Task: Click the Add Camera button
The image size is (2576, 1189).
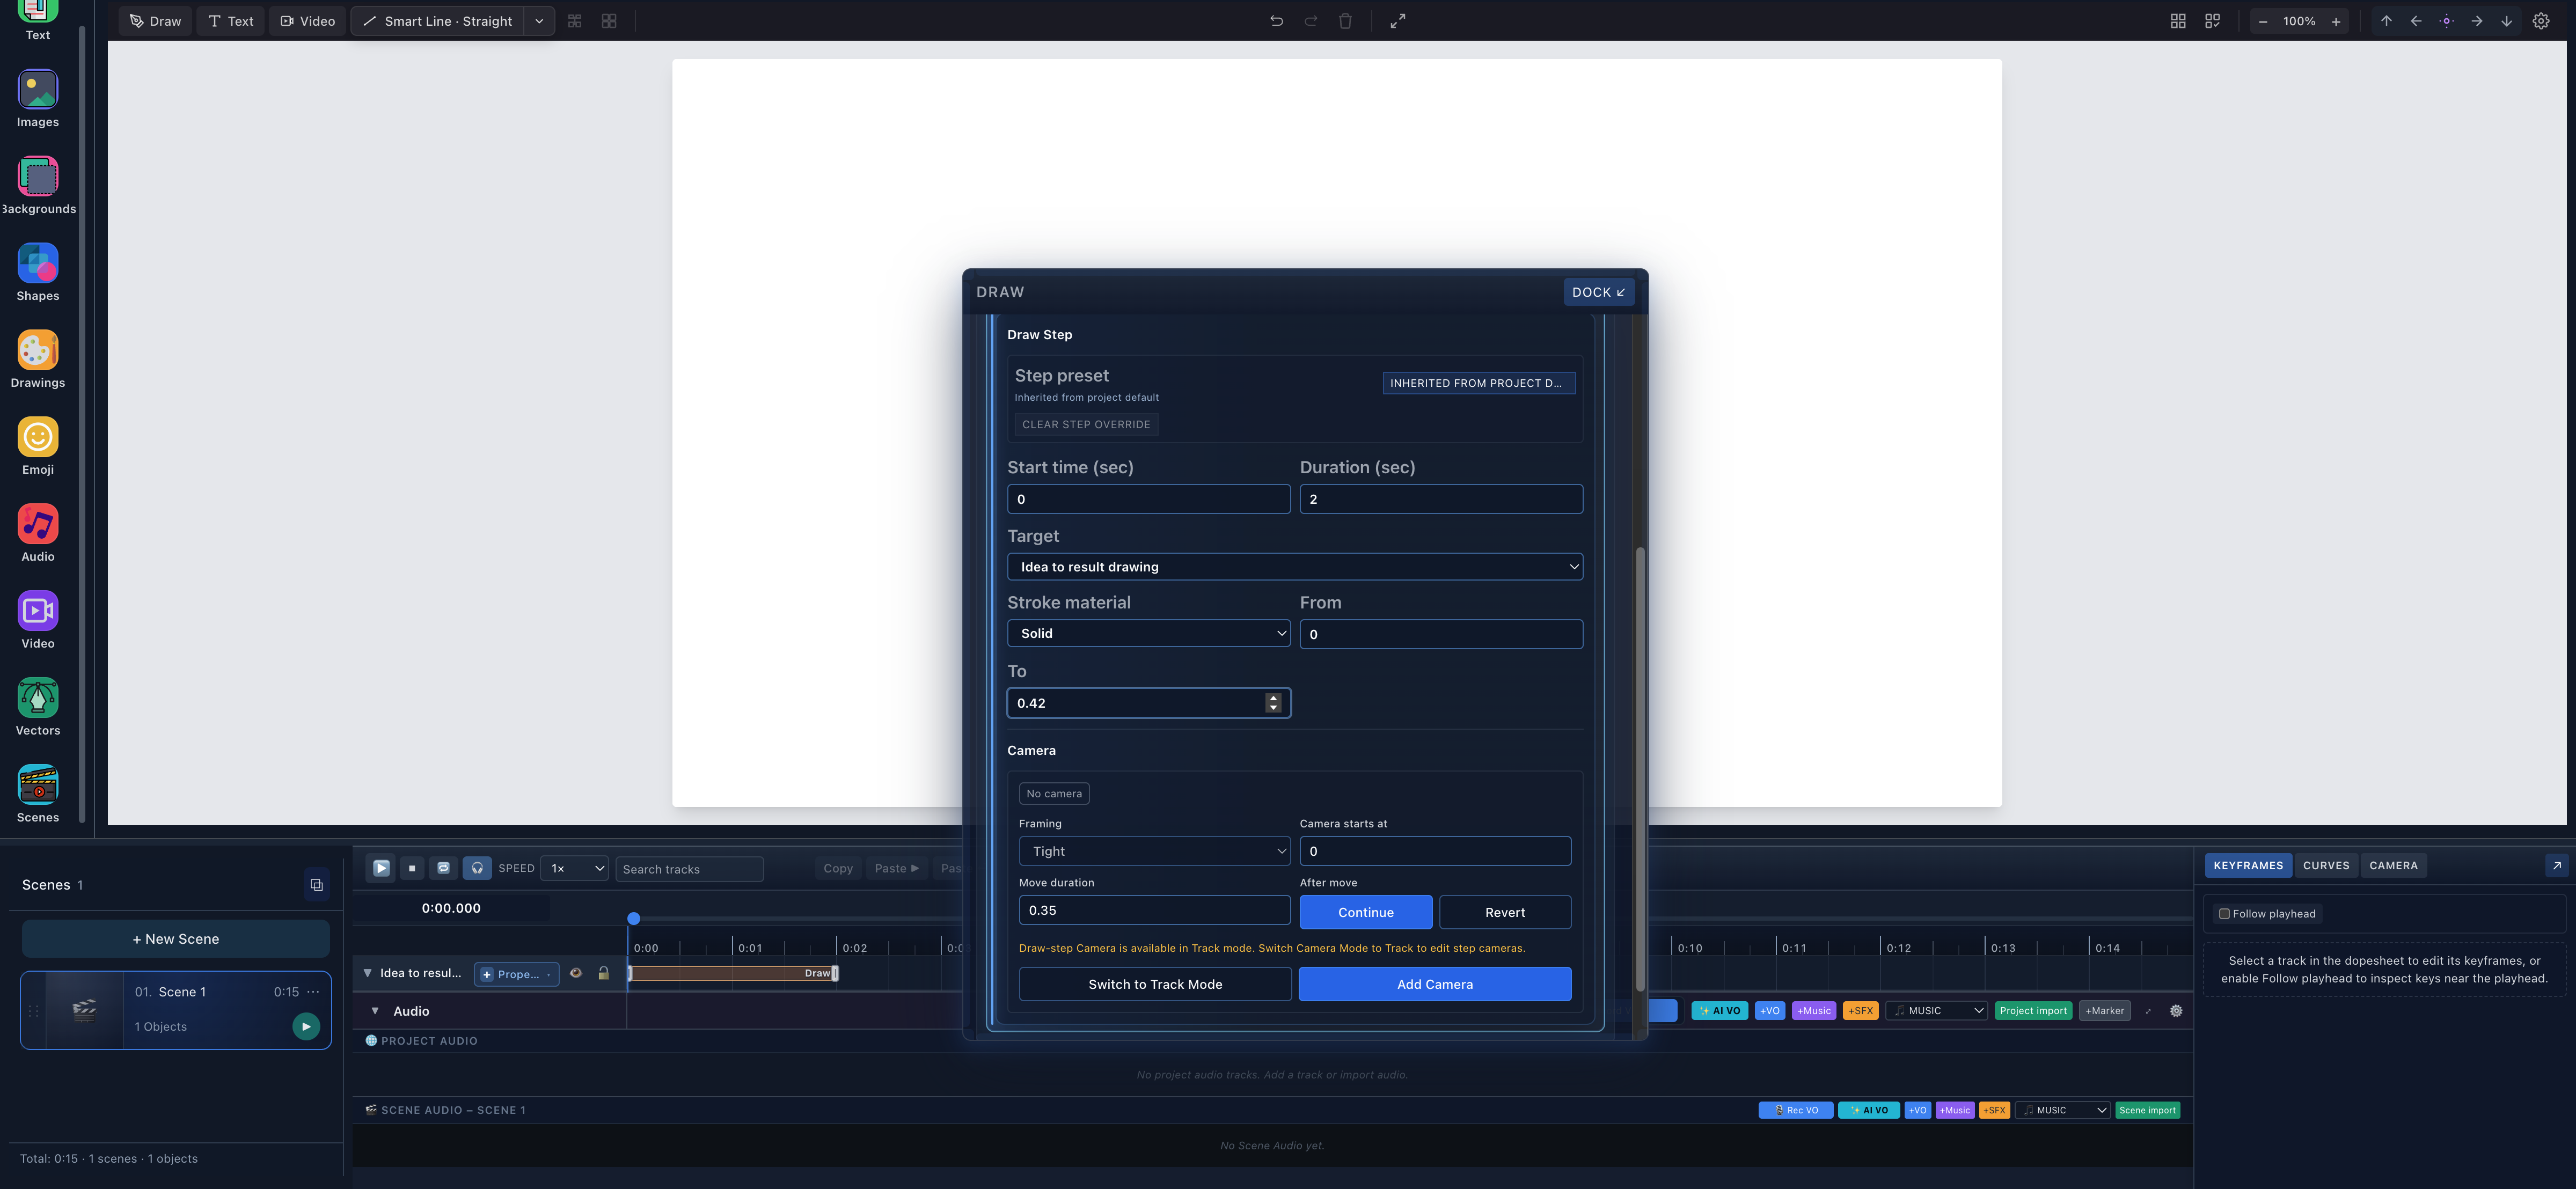Action: click(1435, 984)
